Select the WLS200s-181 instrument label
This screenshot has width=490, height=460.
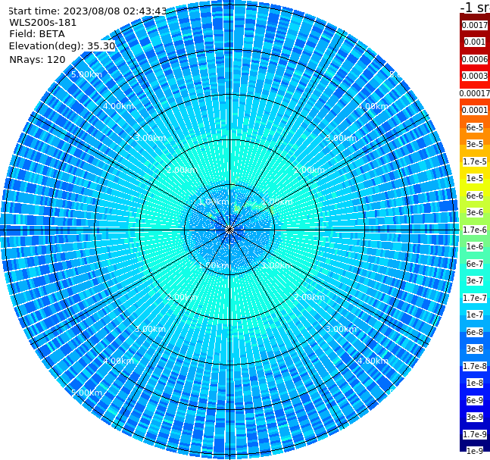(x=43, y=23)
